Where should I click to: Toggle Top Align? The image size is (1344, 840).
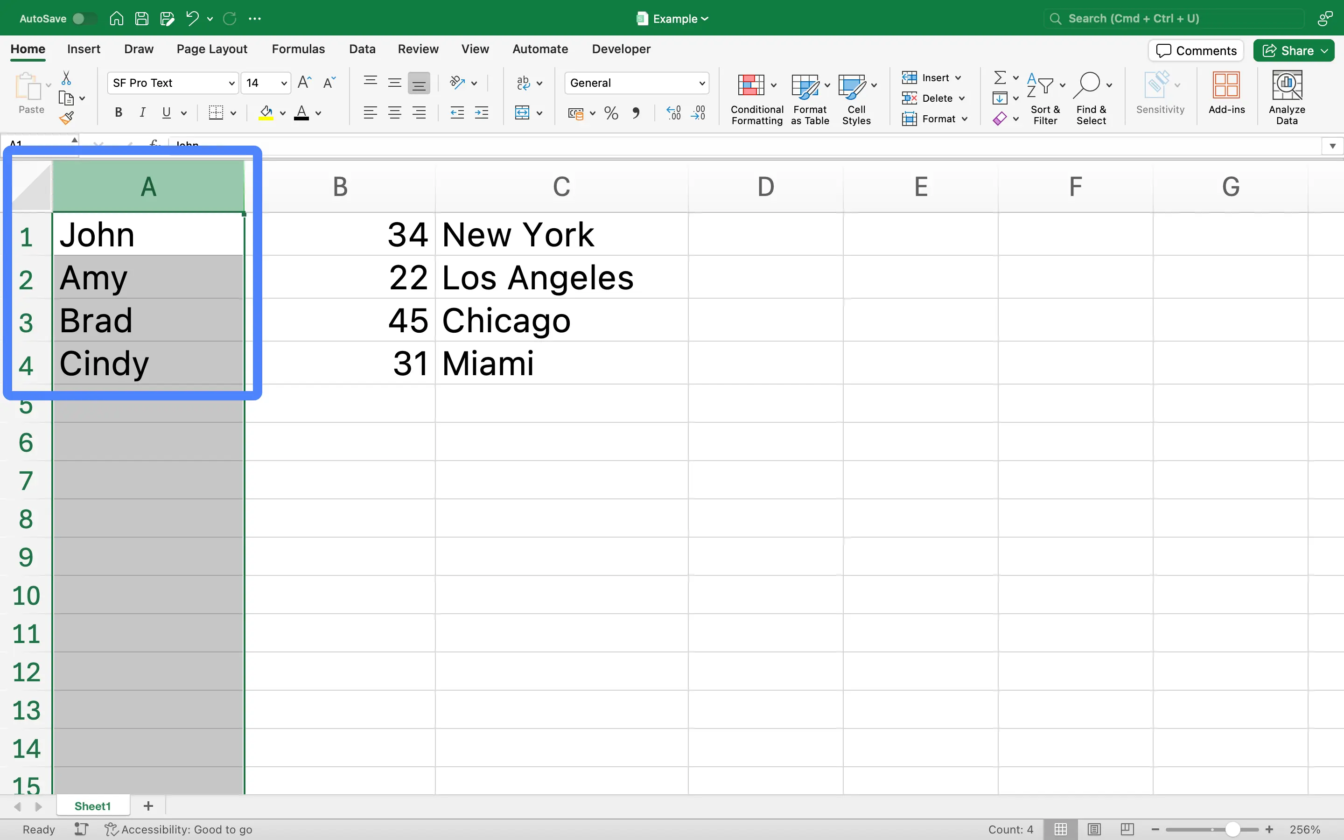(x=371, y=83)
